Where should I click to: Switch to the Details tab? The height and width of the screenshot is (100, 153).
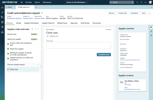pos(19,23)
